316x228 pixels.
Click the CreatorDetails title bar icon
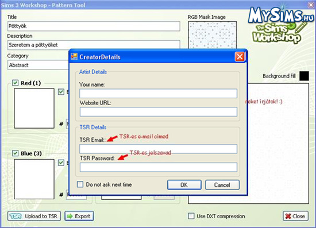pos(74,57)
